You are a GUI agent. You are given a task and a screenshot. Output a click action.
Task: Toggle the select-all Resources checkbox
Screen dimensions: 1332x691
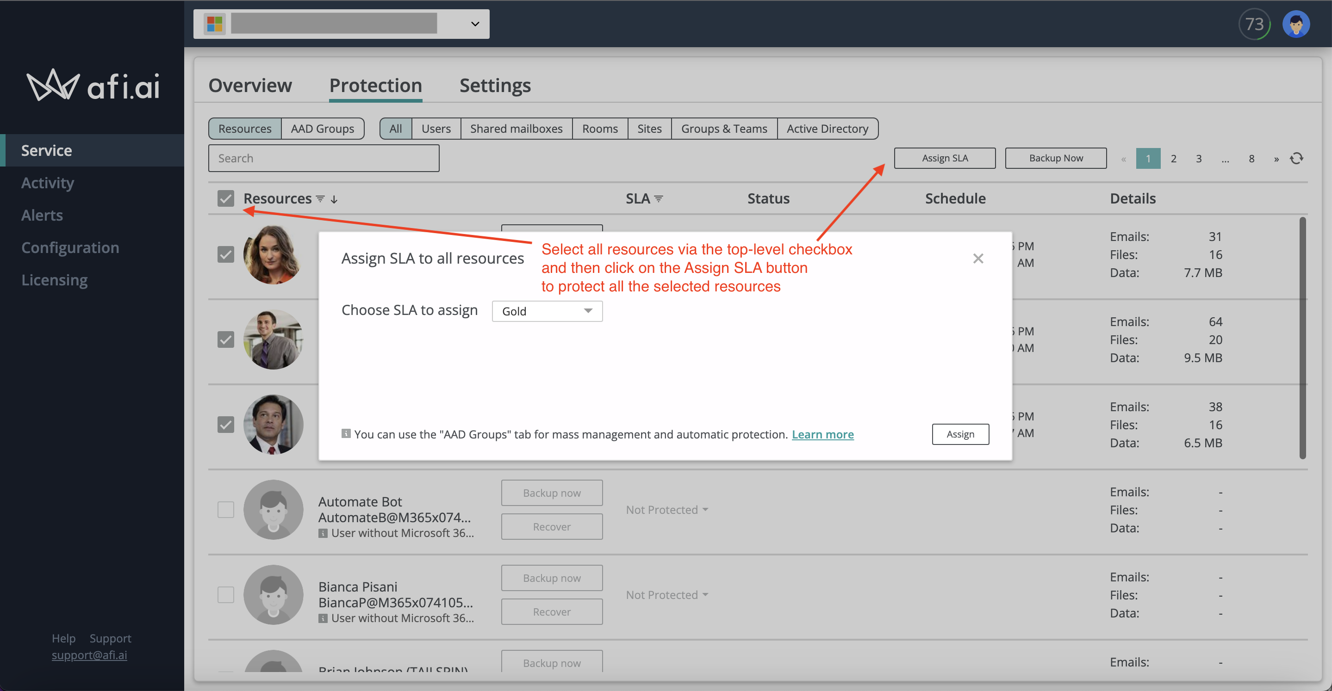(225, 198)
